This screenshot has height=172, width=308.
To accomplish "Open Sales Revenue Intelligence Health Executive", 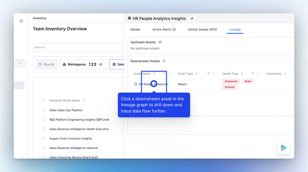I will tap(79, 129).
